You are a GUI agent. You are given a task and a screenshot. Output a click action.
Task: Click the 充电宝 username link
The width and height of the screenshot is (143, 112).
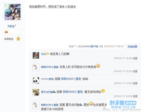click(11, 26)
